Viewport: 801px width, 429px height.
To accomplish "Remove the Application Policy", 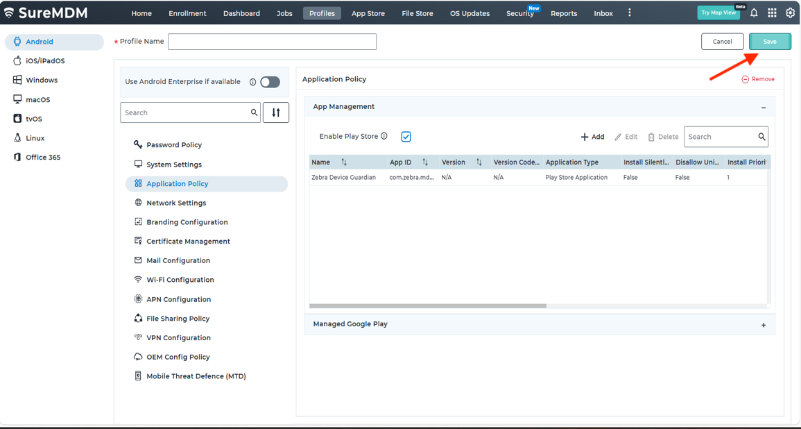I will point(758,79).
